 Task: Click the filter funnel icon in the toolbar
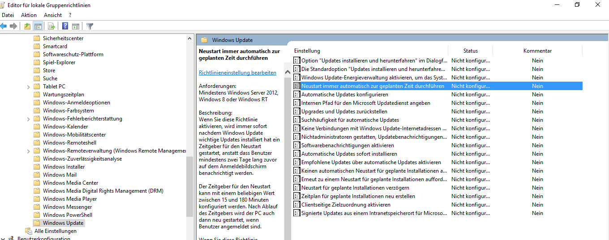tap(90, 26)
